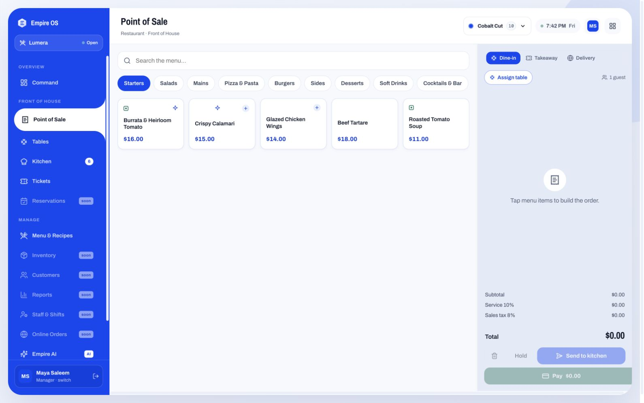This screenshot has height=403, width=644.
Task: Switch order type to Takeaway
Action: pyautogui.click(x=542, y=58)
